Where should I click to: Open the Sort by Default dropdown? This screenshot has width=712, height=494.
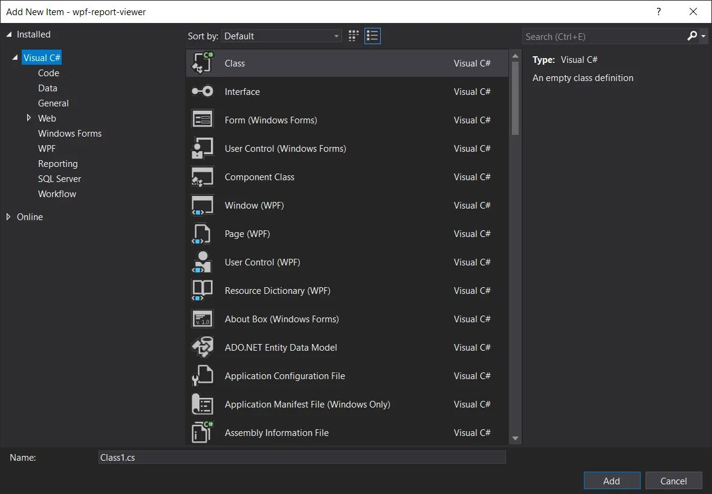(x=282, y=36)
